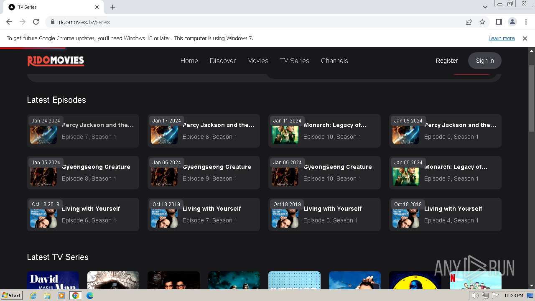Open the Channels nav item
The height and width of the screenshot is (301, 535).
pyautogui.click(x=334, y=61)
